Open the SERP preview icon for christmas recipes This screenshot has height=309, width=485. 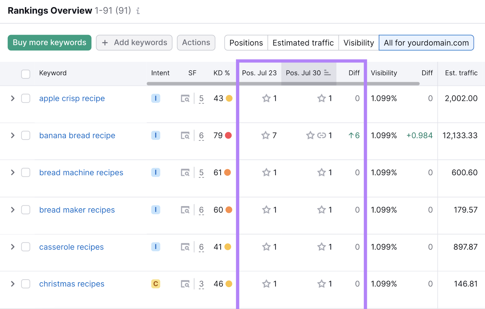coord(185,284)
